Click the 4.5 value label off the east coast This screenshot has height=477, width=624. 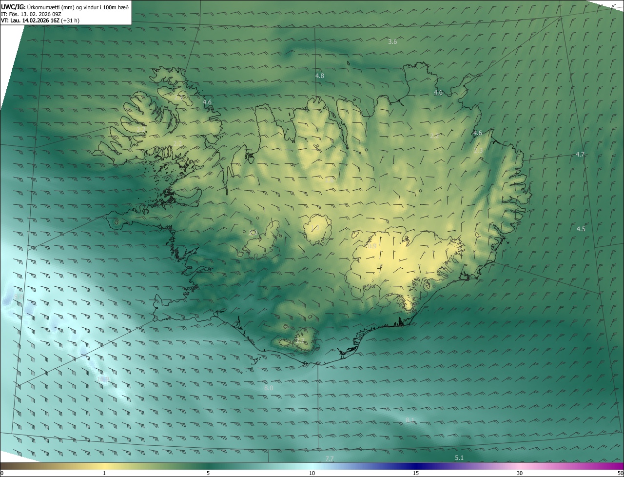(x=581, y=229)
